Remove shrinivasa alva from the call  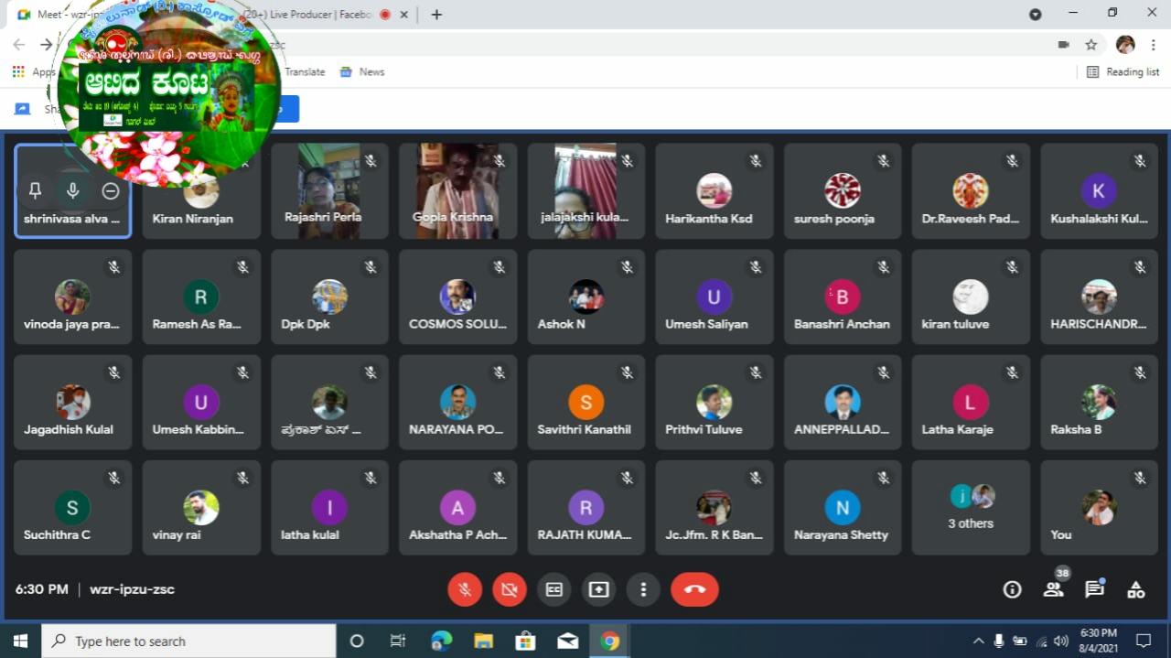pyautogui.click(x=111, y=190)
